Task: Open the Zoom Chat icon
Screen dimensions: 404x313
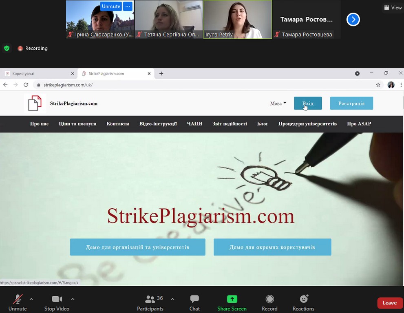Action: click(x=194, y=299)
